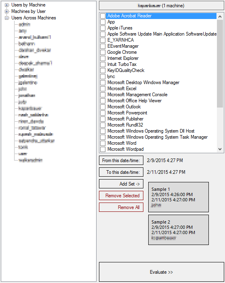
Task: Open the To this date/time picker
Action: pos(121,172)
